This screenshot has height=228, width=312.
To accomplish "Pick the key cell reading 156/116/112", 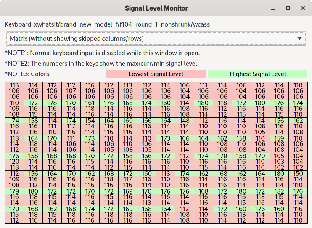I will point(33,179).
